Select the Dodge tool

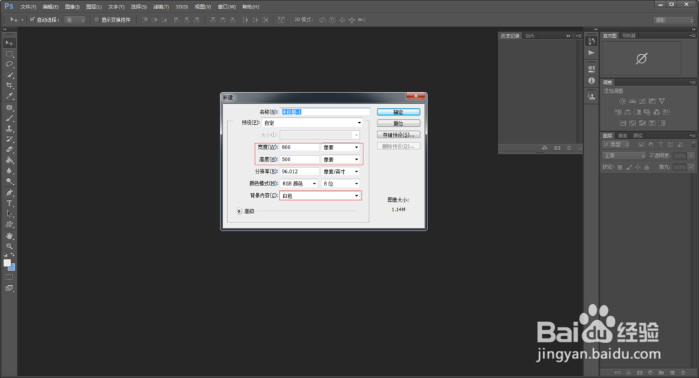[9, 181]
